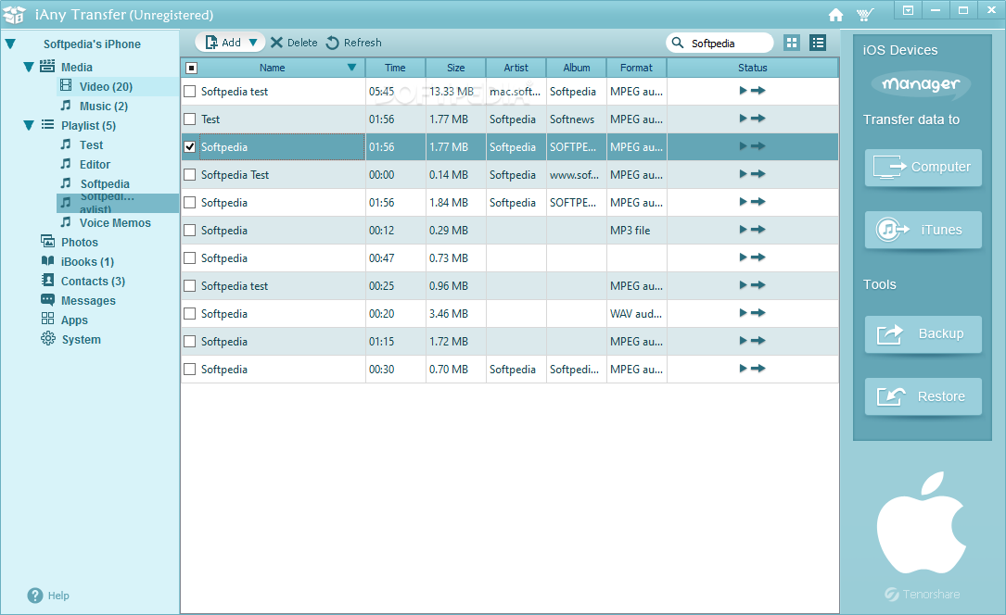Image resolution: width=1006 pixels, height=615 pixels.
Task: Open the Contacts (3) section
Action: [93, 282]
